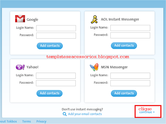Open the Add your email contacts link
Screen dimensions: 166x124
click(85, 114)
